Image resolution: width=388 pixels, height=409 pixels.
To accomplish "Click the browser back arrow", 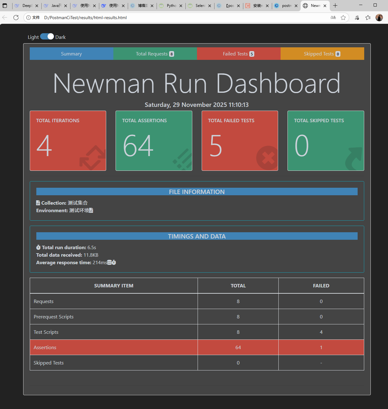I will pyautogui.click(x=5, y=18).
